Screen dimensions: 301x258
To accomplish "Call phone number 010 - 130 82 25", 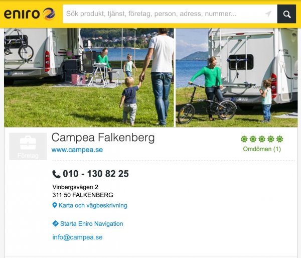I will 96,174.
